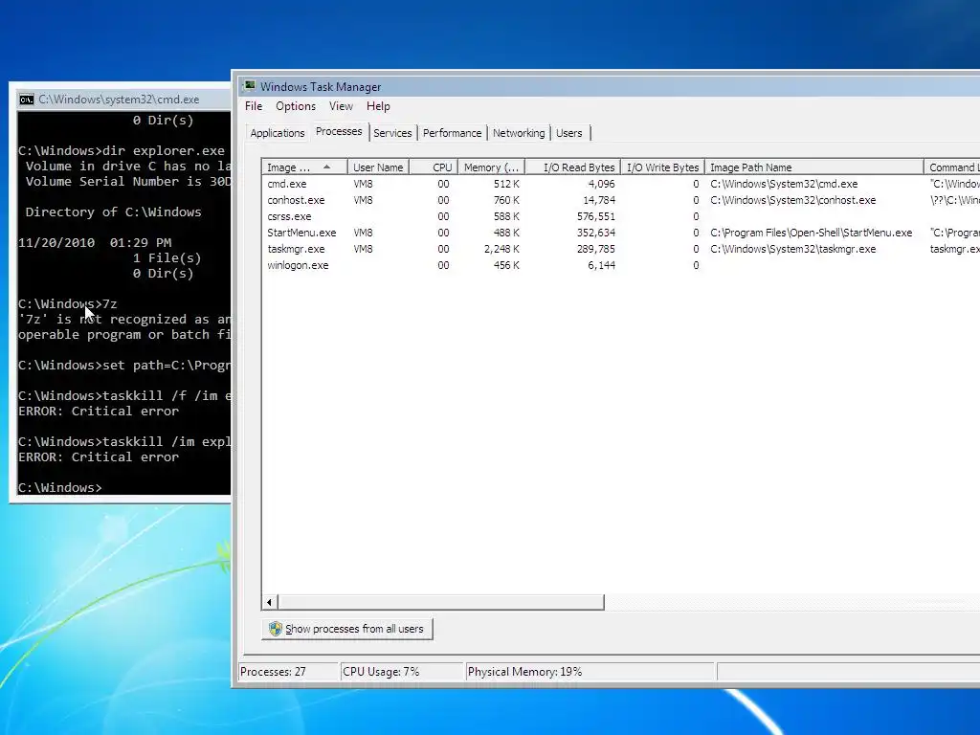The image size is (980, 735).
Task: Go to the Networking tab
Action: (519, 133)
